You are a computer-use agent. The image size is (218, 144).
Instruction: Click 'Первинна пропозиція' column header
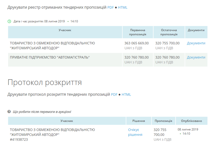pyautogui.click(x=138, y=32)
